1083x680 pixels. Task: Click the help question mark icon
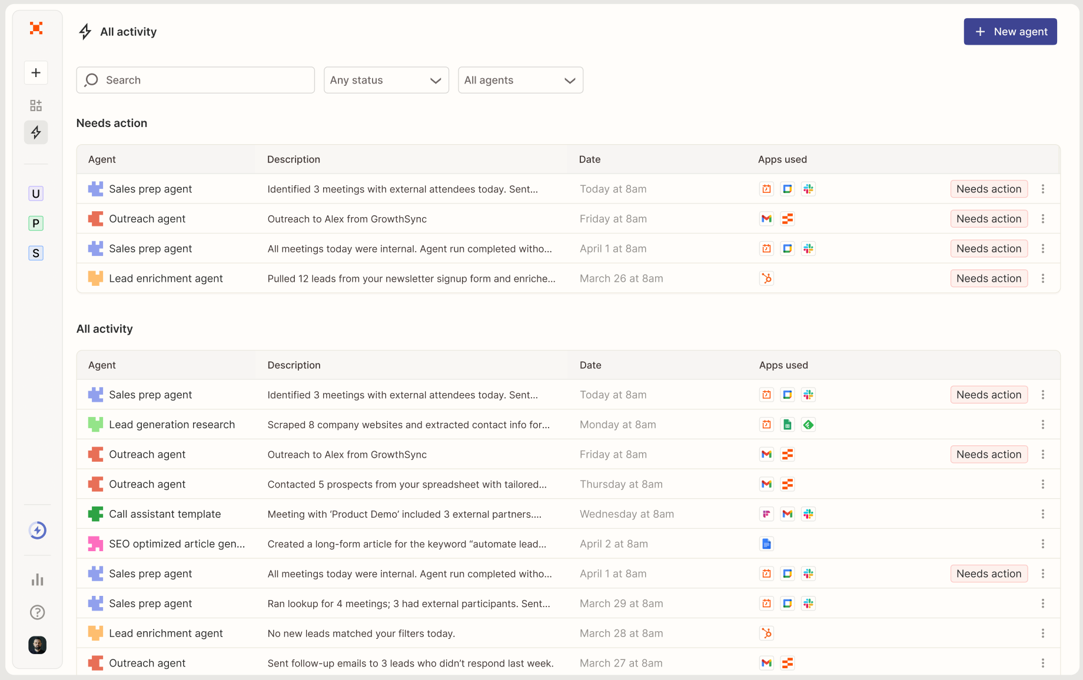point(37,612)
